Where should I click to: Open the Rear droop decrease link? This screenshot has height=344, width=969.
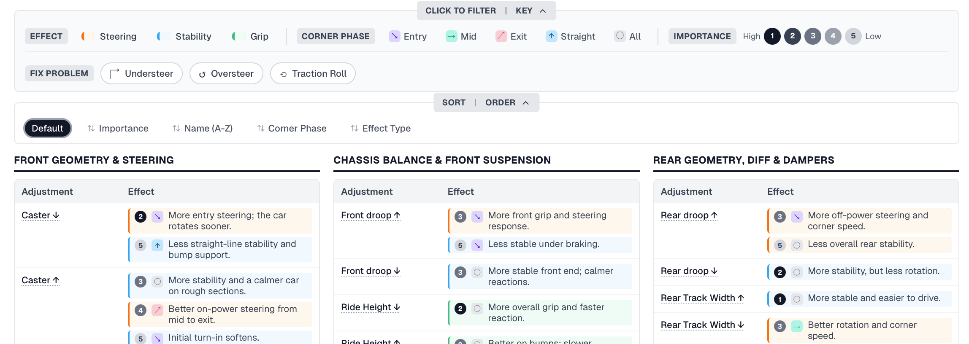point(689,271)
